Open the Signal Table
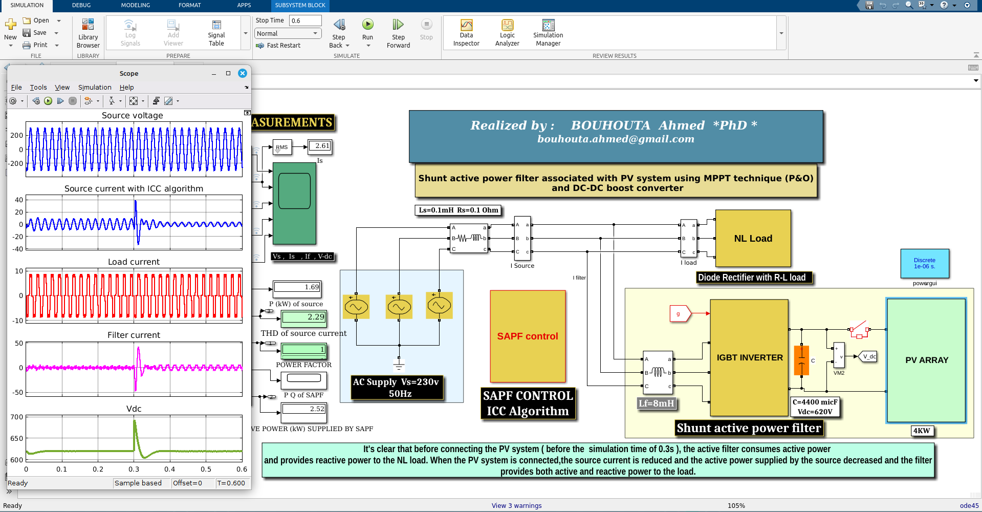This screenshot has height=512, width=982. pos(216,34)
